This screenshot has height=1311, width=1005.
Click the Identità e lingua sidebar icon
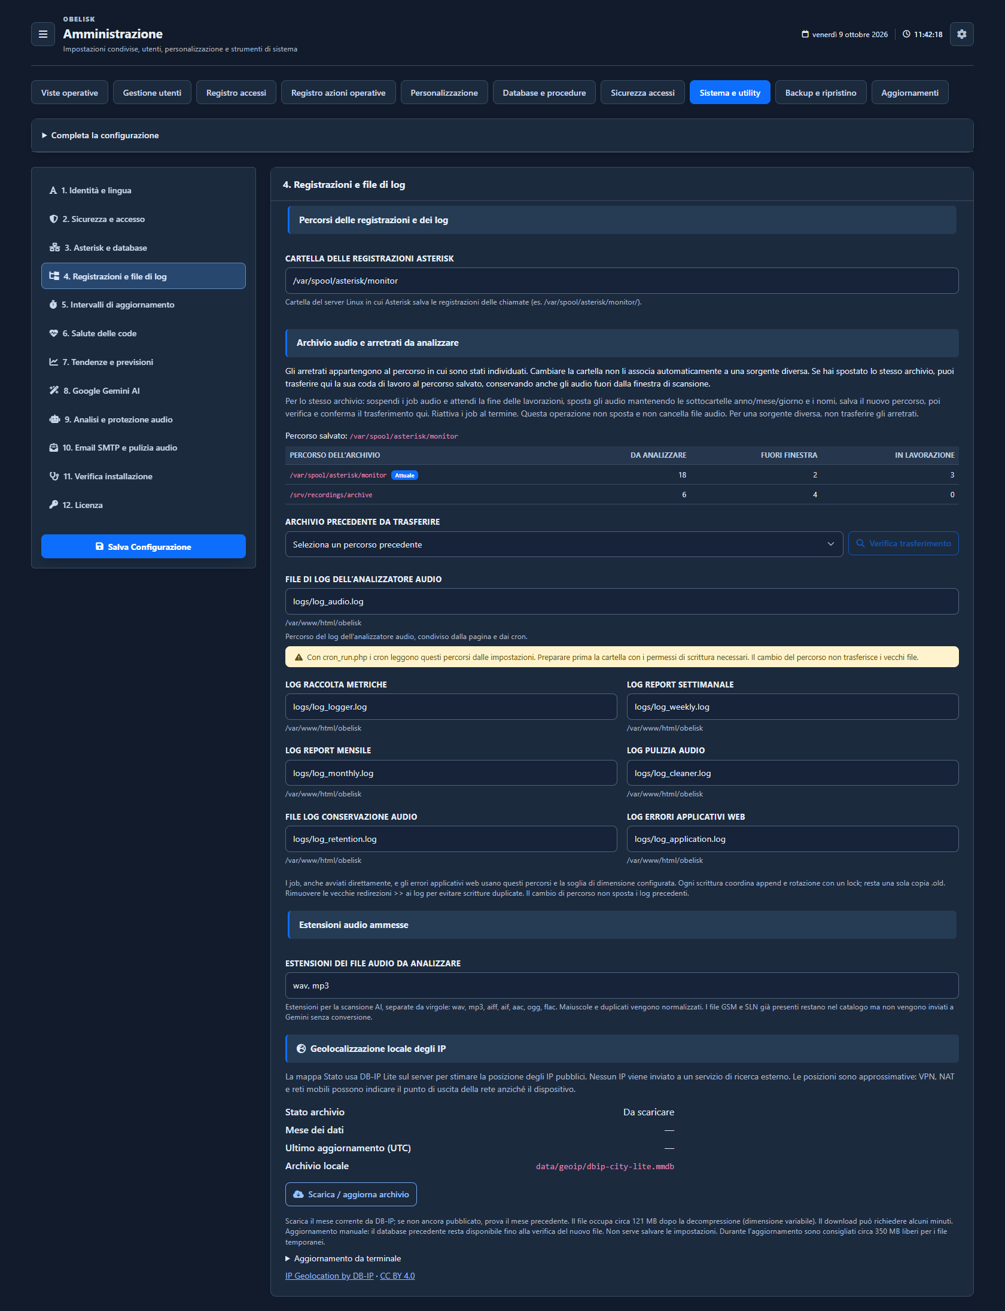(x=53, y=190)
